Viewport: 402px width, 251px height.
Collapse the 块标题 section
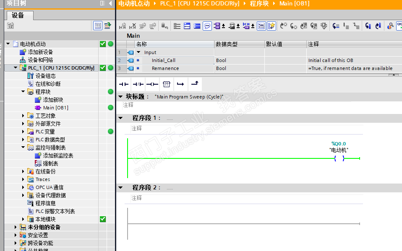click(120, 96)
